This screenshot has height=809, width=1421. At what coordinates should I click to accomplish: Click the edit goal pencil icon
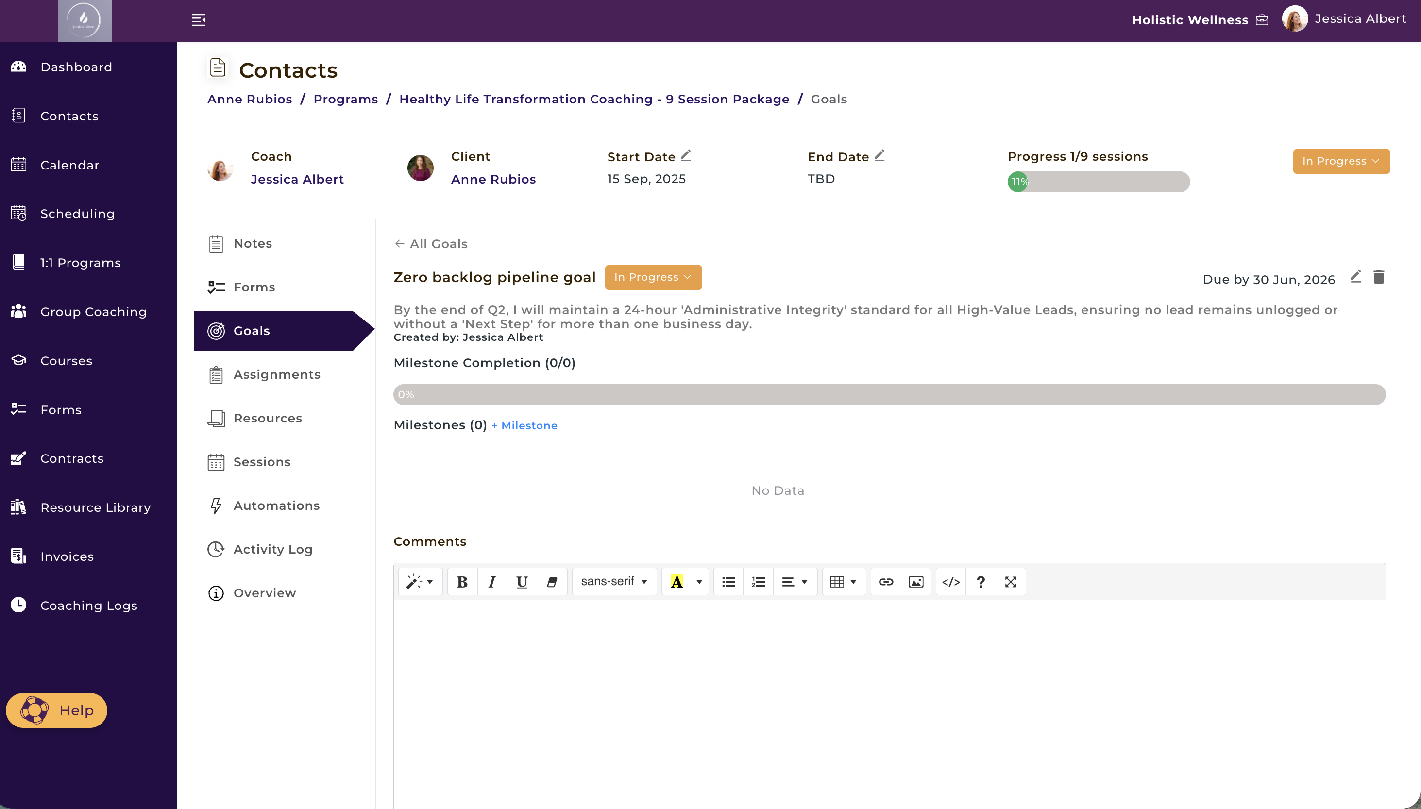[x=1355, y=277]
